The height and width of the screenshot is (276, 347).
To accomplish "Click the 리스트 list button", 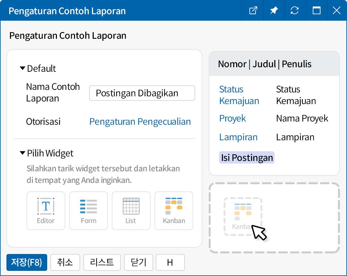I will click(102, 262).
